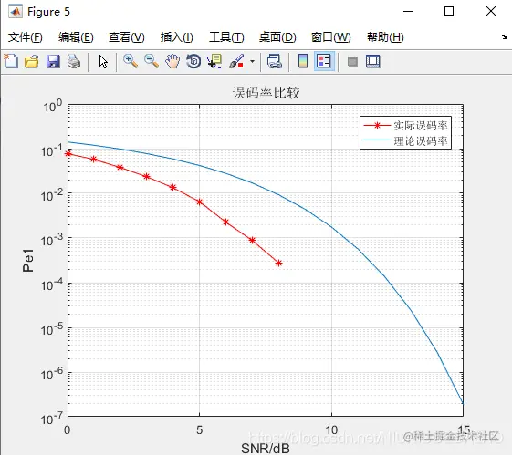Open the 文件(F) menu

(x=26, y=37)
